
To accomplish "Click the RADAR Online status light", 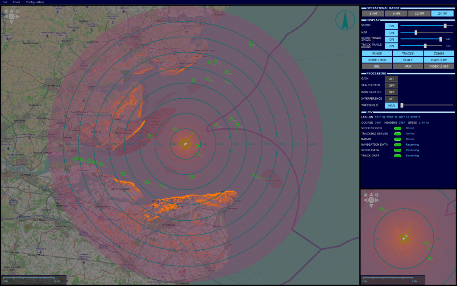I will tap(397, 139).
